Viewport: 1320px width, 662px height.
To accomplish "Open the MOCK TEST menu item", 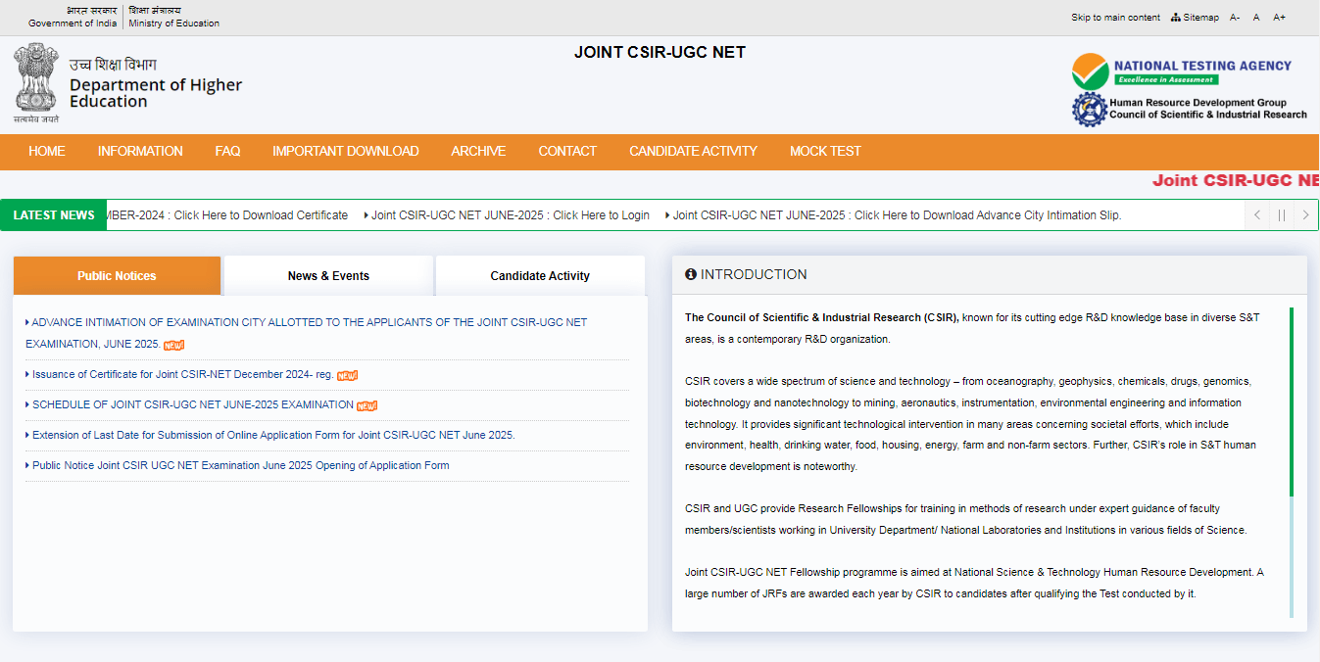I will (825, 152).
